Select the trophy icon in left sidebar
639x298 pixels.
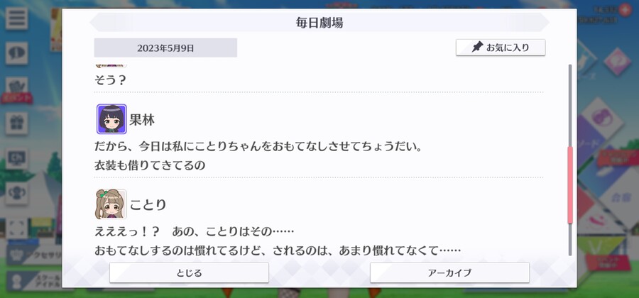tap(17, 194)
